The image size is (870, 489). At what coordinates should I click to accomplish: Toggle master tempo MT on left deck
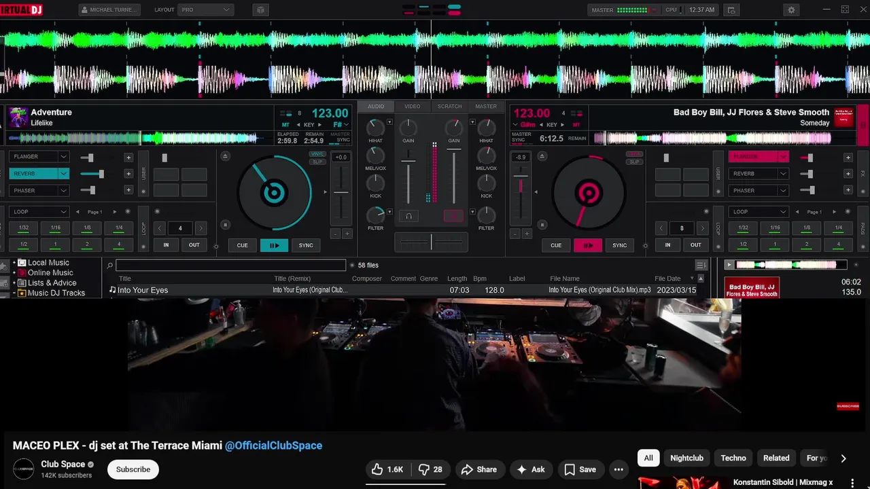point(285,125)
